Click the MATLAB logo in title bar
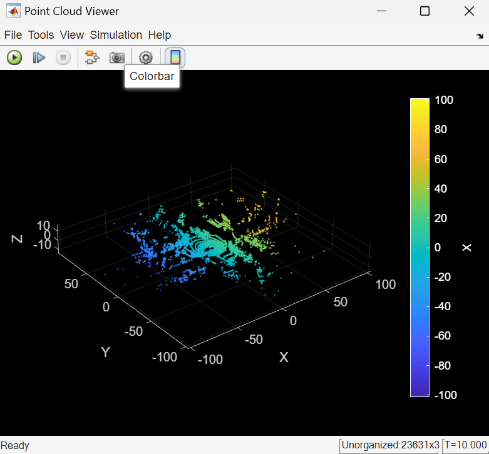489x454 pixels. click(x=13, y=11)
